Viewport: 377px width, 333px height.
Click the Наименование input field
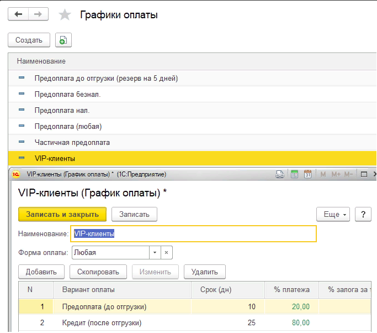click(x=193, y=233)
